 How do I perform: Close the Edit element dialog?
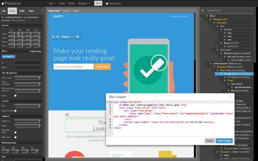click(229, 96)
